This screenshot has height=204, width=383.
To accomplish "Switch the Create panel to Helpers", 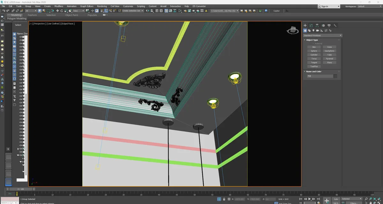I will pyautogui.click(x=322, y=31).
